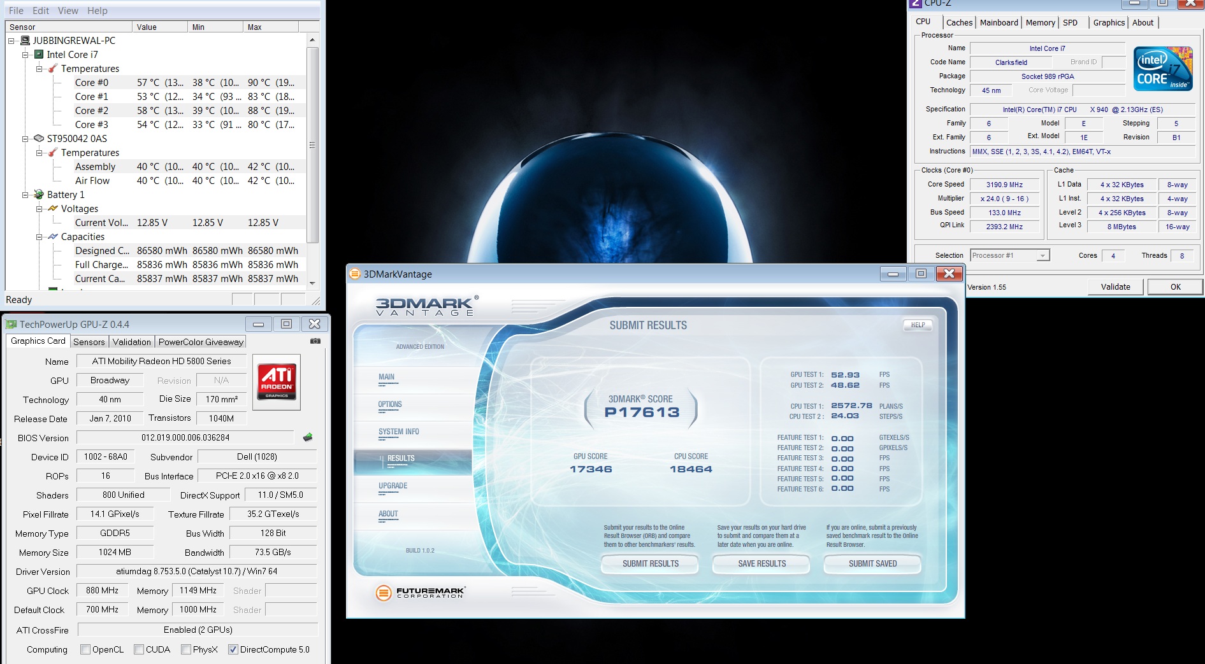The width and height of the screenshot is (1205, 664).
Task: Click the GPU-Z title bar icon
Action: click(11, 325)
